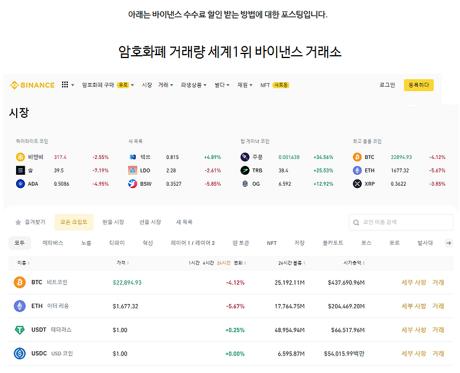
Task: Click the ETH icon in top volume coins
Action: (357, 170)
